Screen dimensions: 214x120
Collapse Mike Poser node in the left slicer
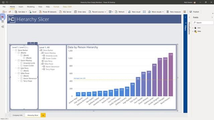tap(16, 73)
